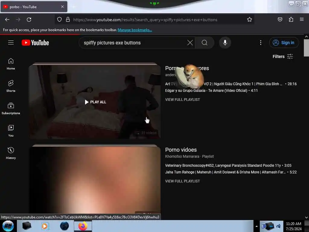Open History in YouTube sidebar
This screenshot has width=309, height=232.
click(11, 153)
